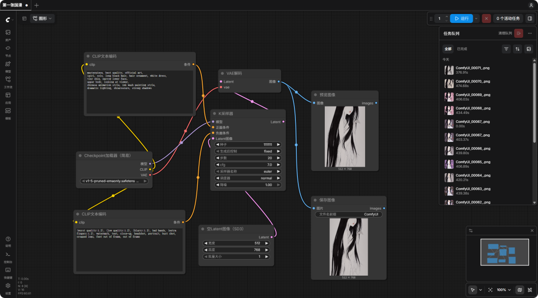Toggle collapse dot on K采样器 node
The image size is (538, 298).
click(x=214, y=113)
